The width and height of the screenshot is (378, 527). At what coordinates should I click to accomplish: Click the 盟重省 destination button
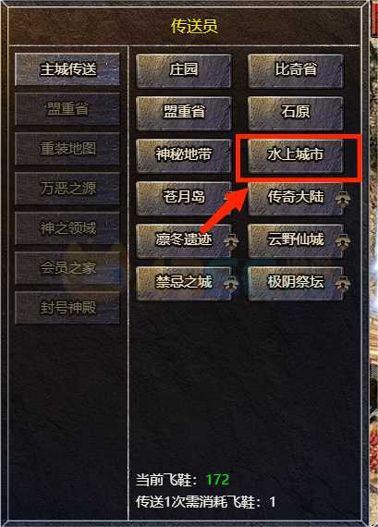[x=184, y=113]
